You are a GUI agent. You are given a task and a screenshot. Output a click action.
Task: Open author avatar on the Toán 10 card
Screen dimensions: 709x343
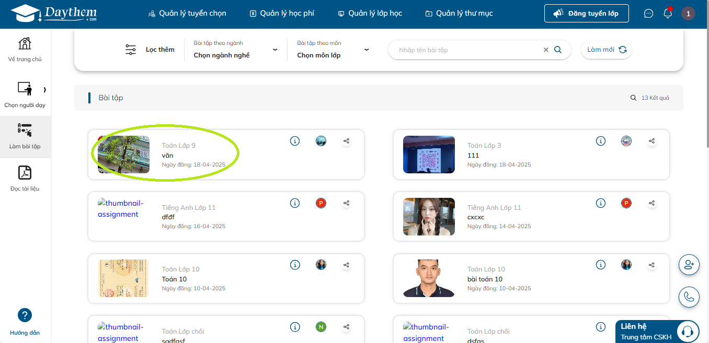pos(321,265)
